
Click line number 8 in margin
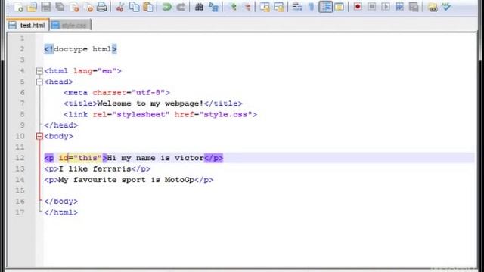(x=22, y=114)
